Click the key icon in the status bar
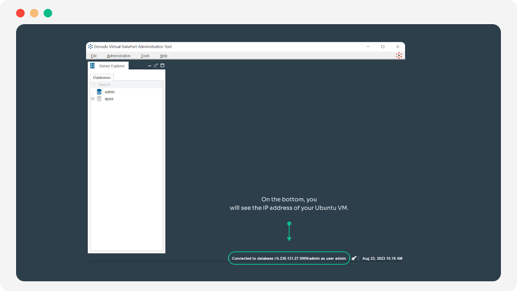The height and width of the screenshot is (291, 517). [x=354, y=258]
